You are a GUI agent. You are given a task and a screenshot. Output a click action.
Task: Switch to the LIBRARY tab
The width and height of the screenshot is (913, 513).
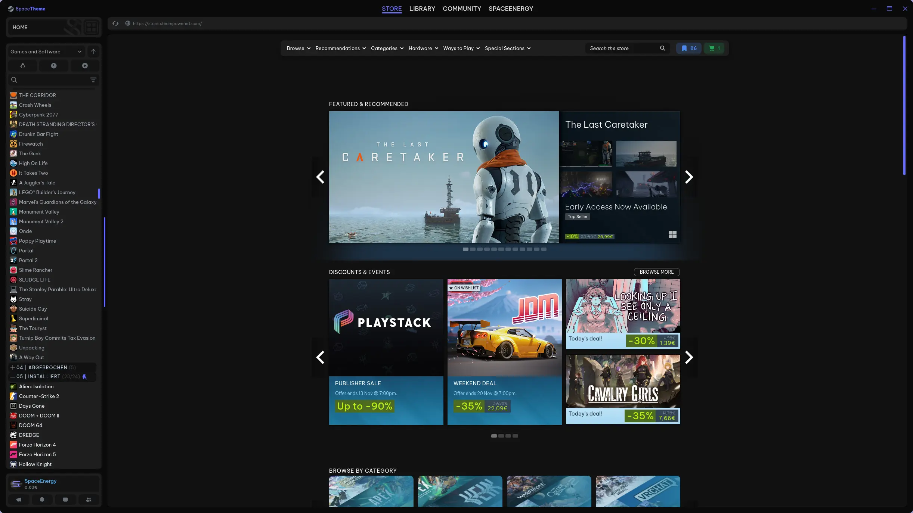422,9
